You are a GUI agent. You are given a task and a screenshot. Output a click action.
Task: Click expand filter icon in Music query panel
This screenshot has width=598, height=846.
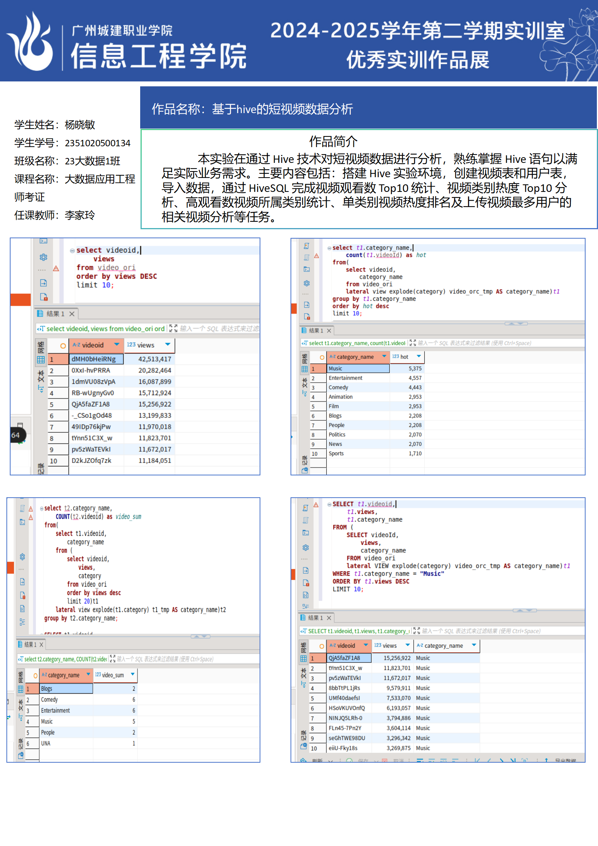(x=416, y=631)
